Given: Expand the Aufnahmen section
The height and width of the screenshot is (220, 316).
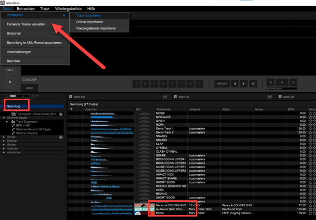Looking at the screenshot, I should 4,152.
